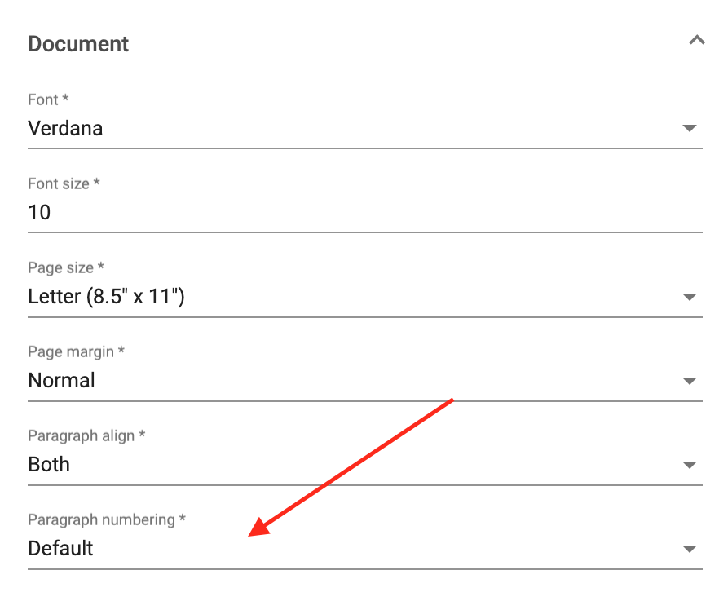719x610 pixels.
Task: Click the Paragraph align dropdown arrow icon
Action: 689,464
